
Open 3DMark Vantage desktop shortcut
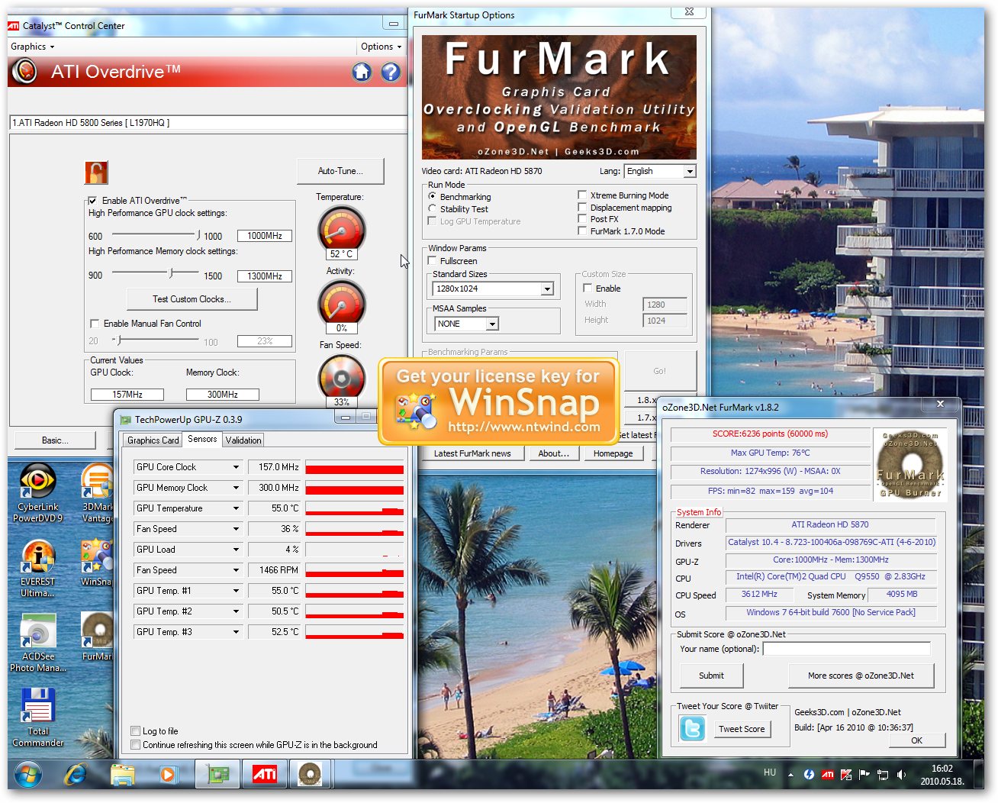click(x=98, y=492)
